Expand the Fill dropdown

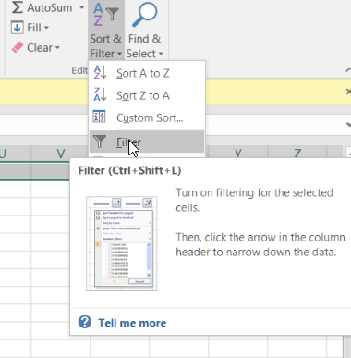[46, 28]
